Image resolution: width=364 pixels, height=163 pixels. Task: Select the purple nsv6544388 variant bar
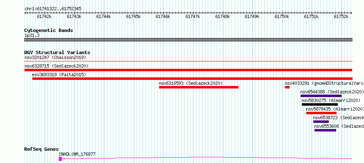[x=321, y=96]
